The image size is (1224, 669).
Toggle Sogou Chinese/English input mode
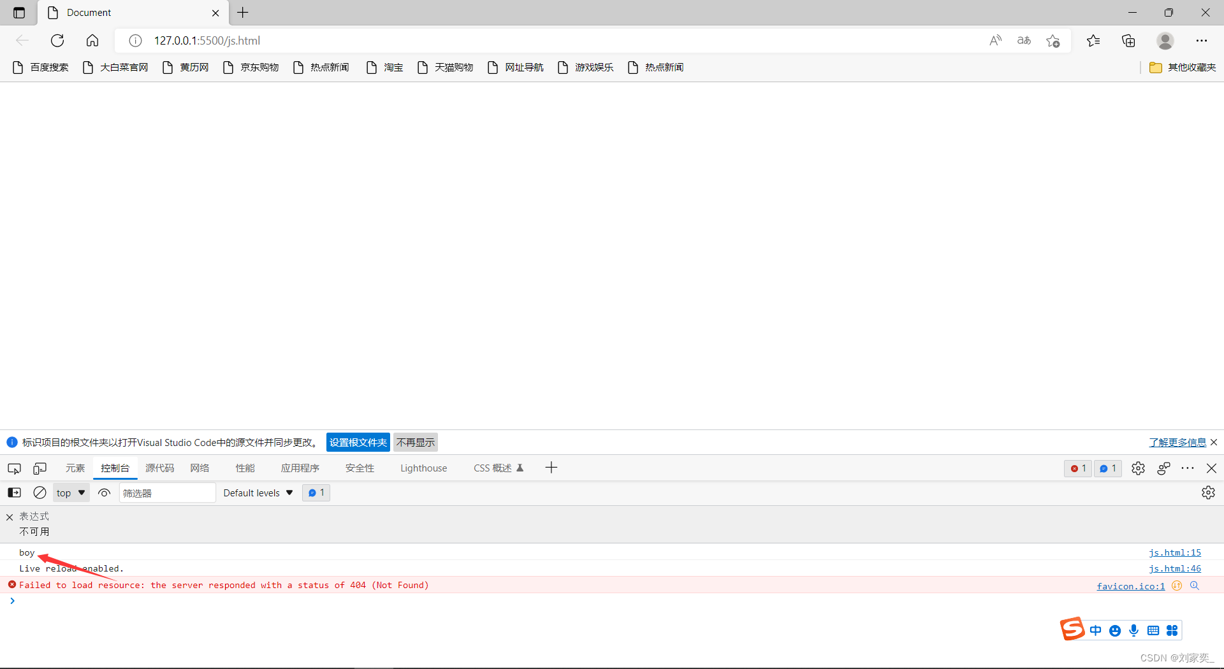click(x=1096, y=630)
